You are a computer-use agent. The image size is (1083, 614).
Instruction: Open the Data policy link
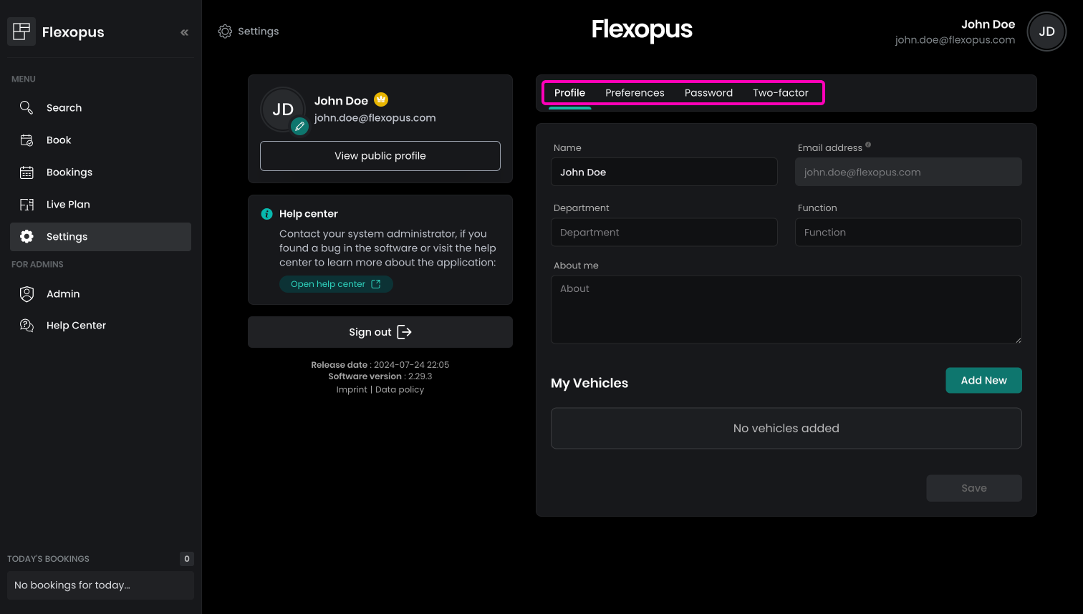click(x=400, y=390)
